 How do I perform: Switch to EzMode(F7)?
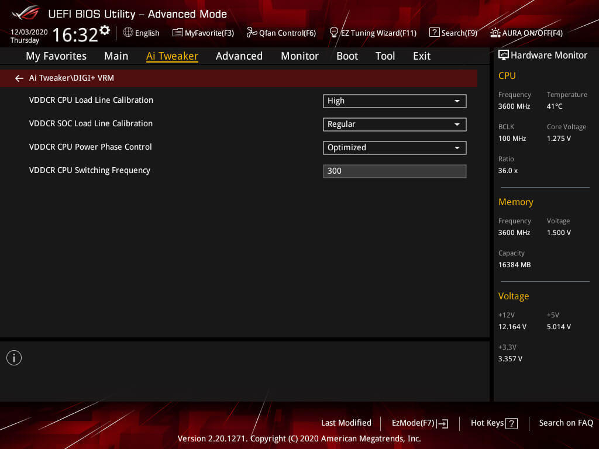(414, 423)
